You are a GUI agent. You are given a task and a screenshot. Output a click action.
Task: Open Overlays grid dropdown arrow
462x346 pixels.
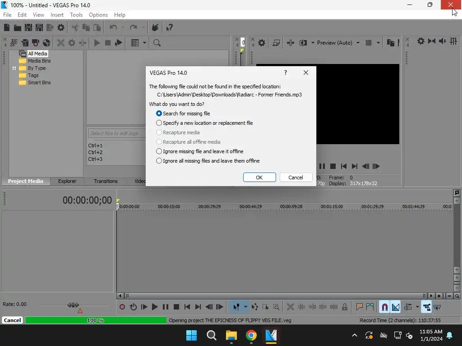pos(378,43)
